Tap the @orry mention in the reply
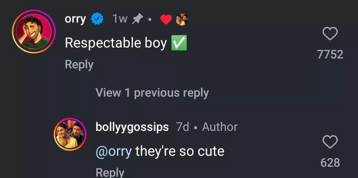This screenshot has width=358, height=178. [113, 151]
